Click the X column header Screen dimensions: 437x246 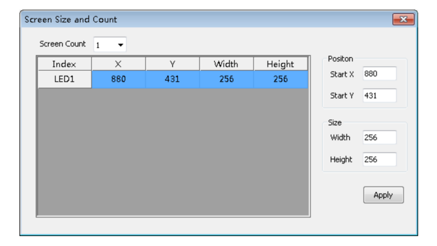[119, 64]
